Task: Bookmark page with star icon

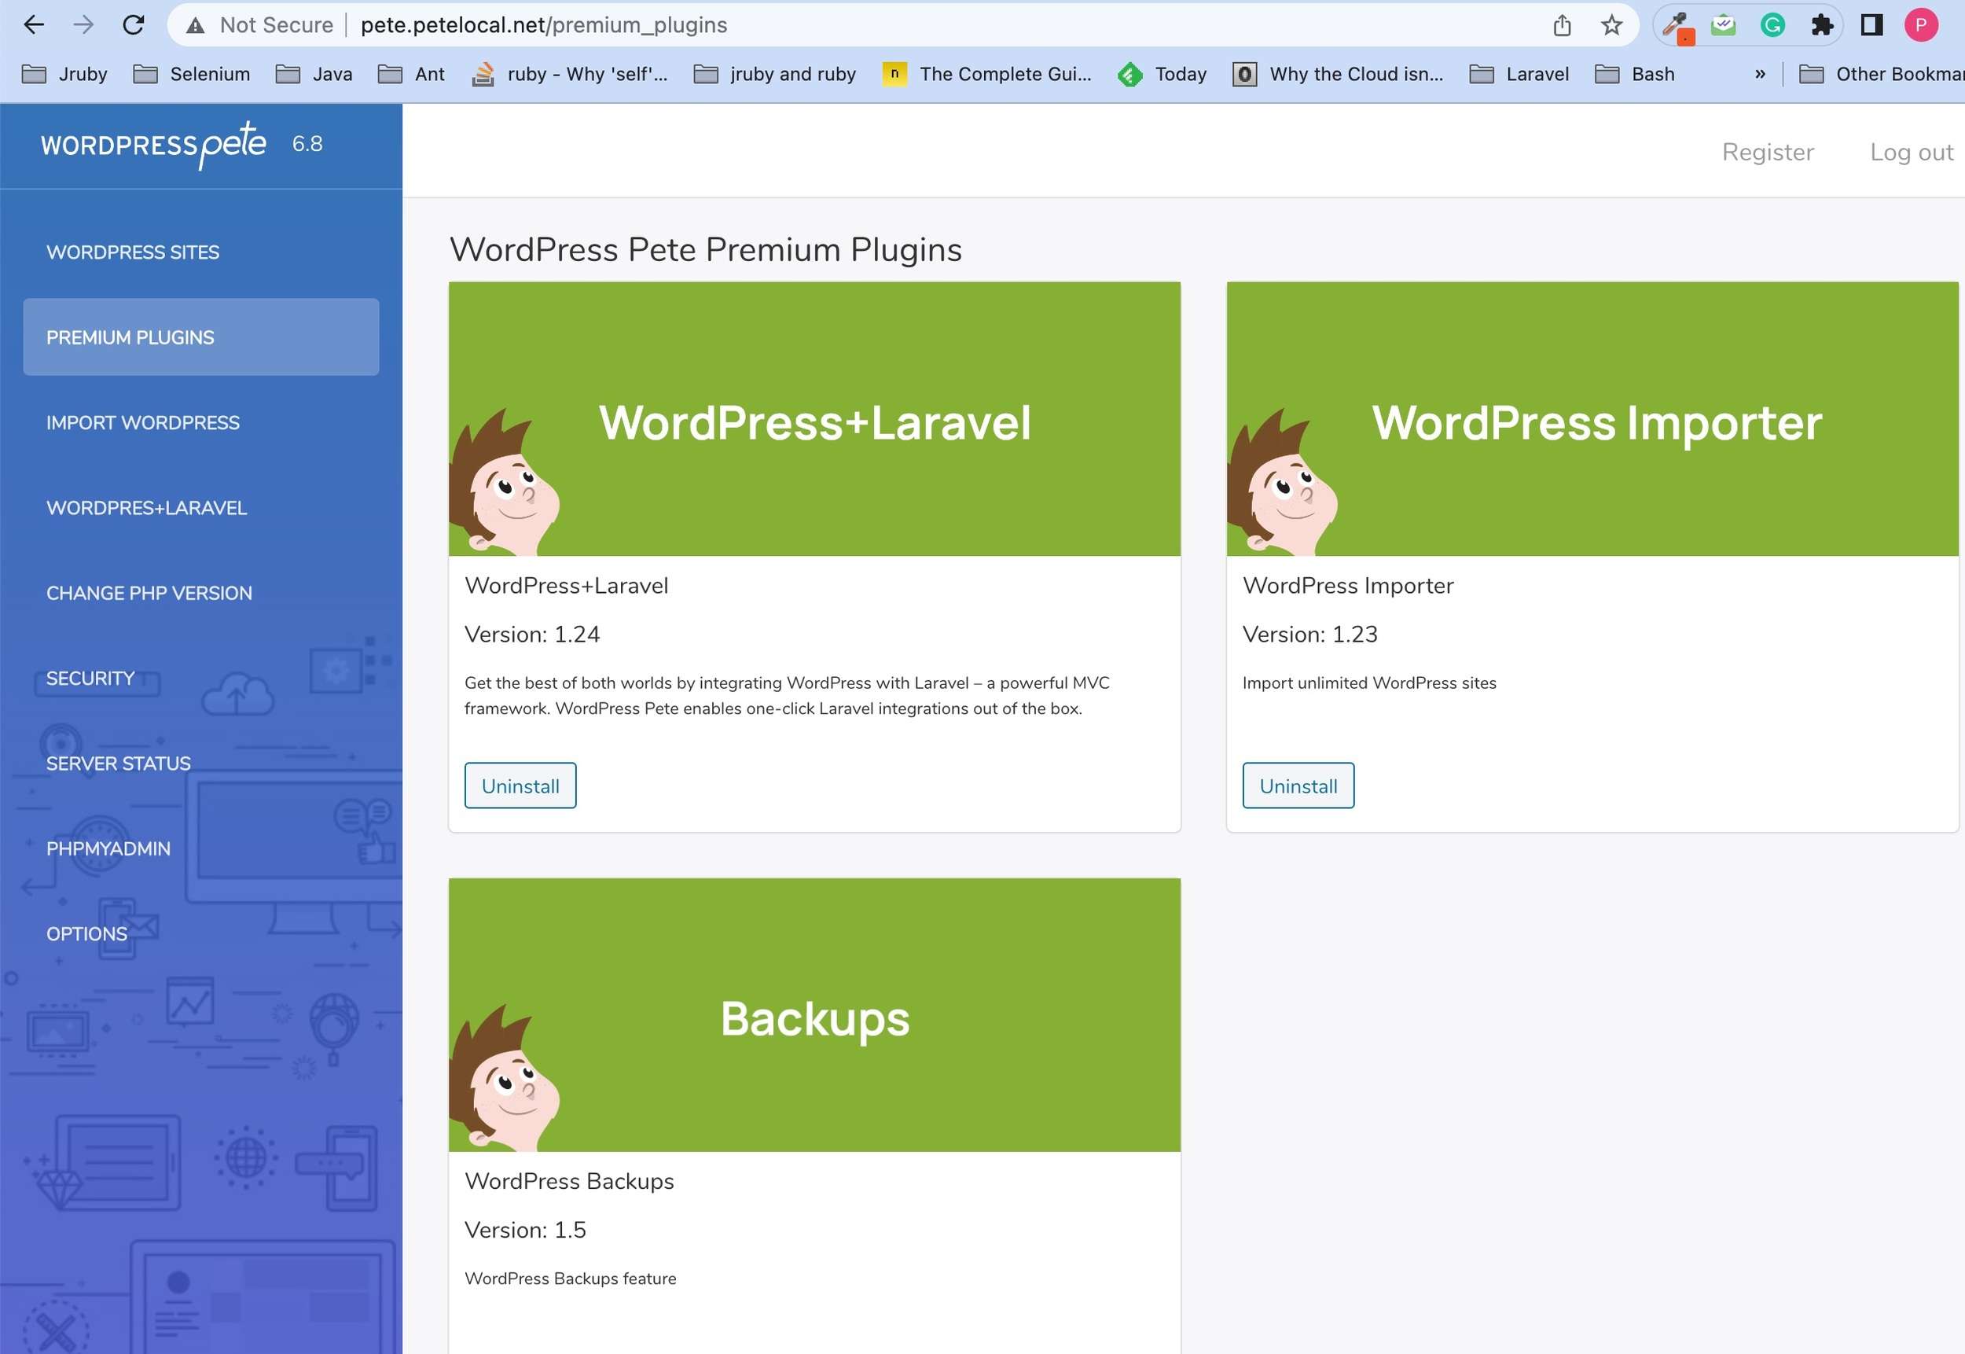Action: coord(1611,25)
